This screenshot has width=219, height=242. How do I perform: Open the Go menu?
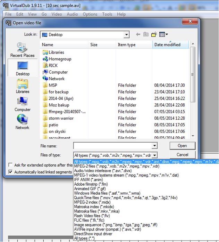click(x=44, y=14)
